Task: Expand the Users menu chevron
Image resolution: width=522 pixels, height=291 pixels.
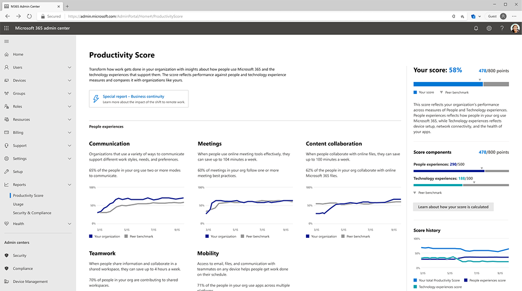Action: click(69, 67)
